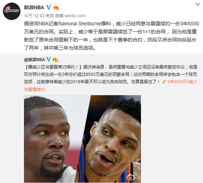Open the @新浪NBA reposted author link
The image size is (203, 183).
click(x=34, y=60)
